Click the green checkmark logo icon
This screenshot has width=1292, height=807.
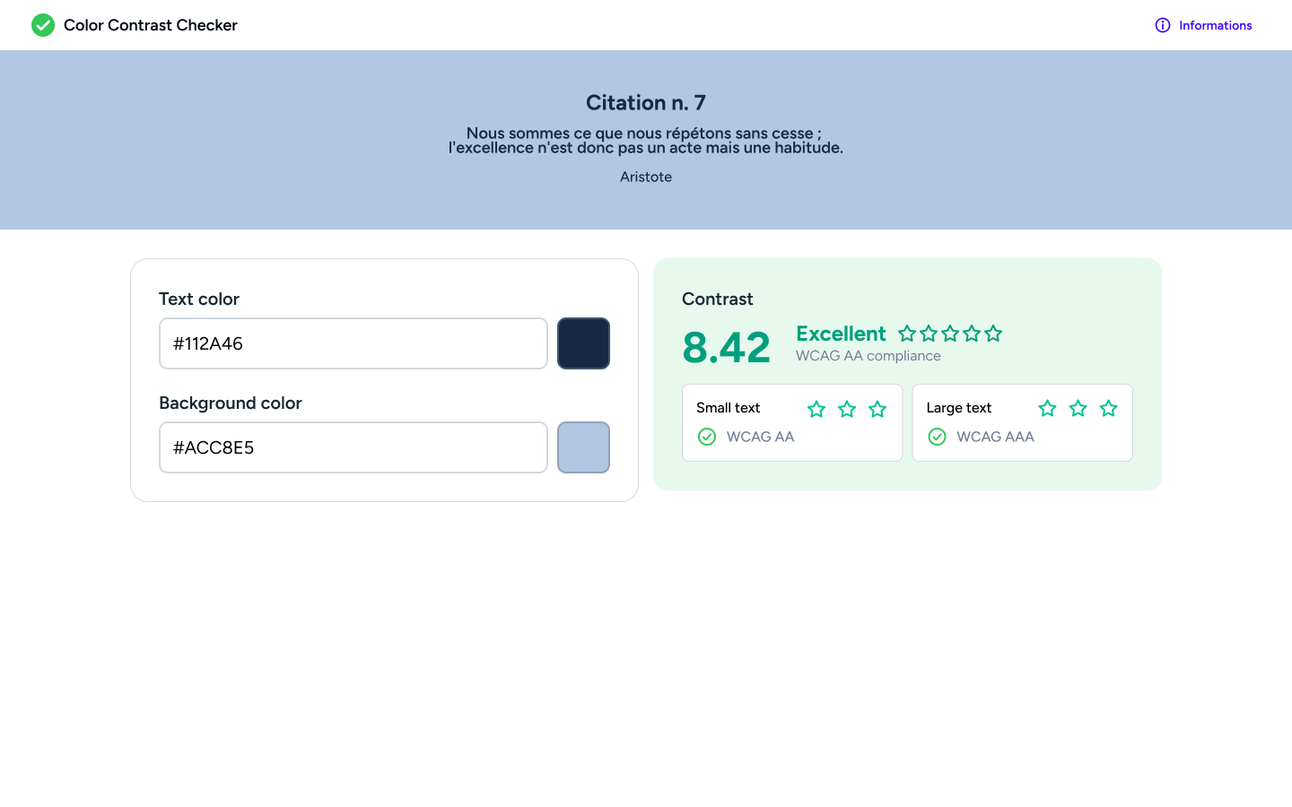tap(43, 25)
